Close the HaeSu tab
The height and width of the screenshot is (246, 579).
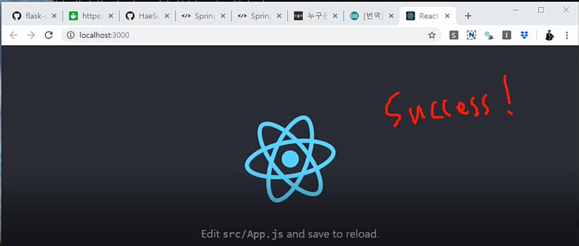click(x=166, y=16)
